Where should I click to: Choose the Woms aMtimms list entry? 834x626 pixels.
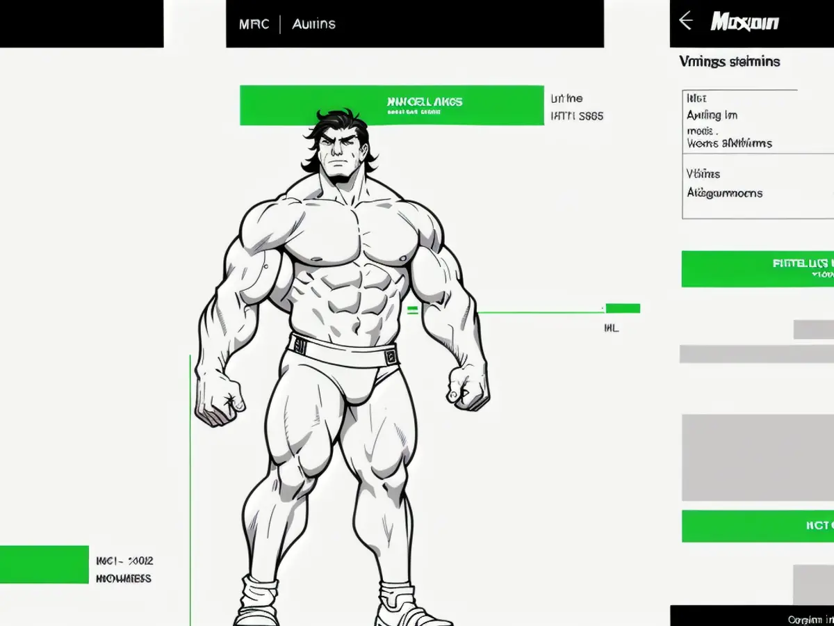click(728, 143)
